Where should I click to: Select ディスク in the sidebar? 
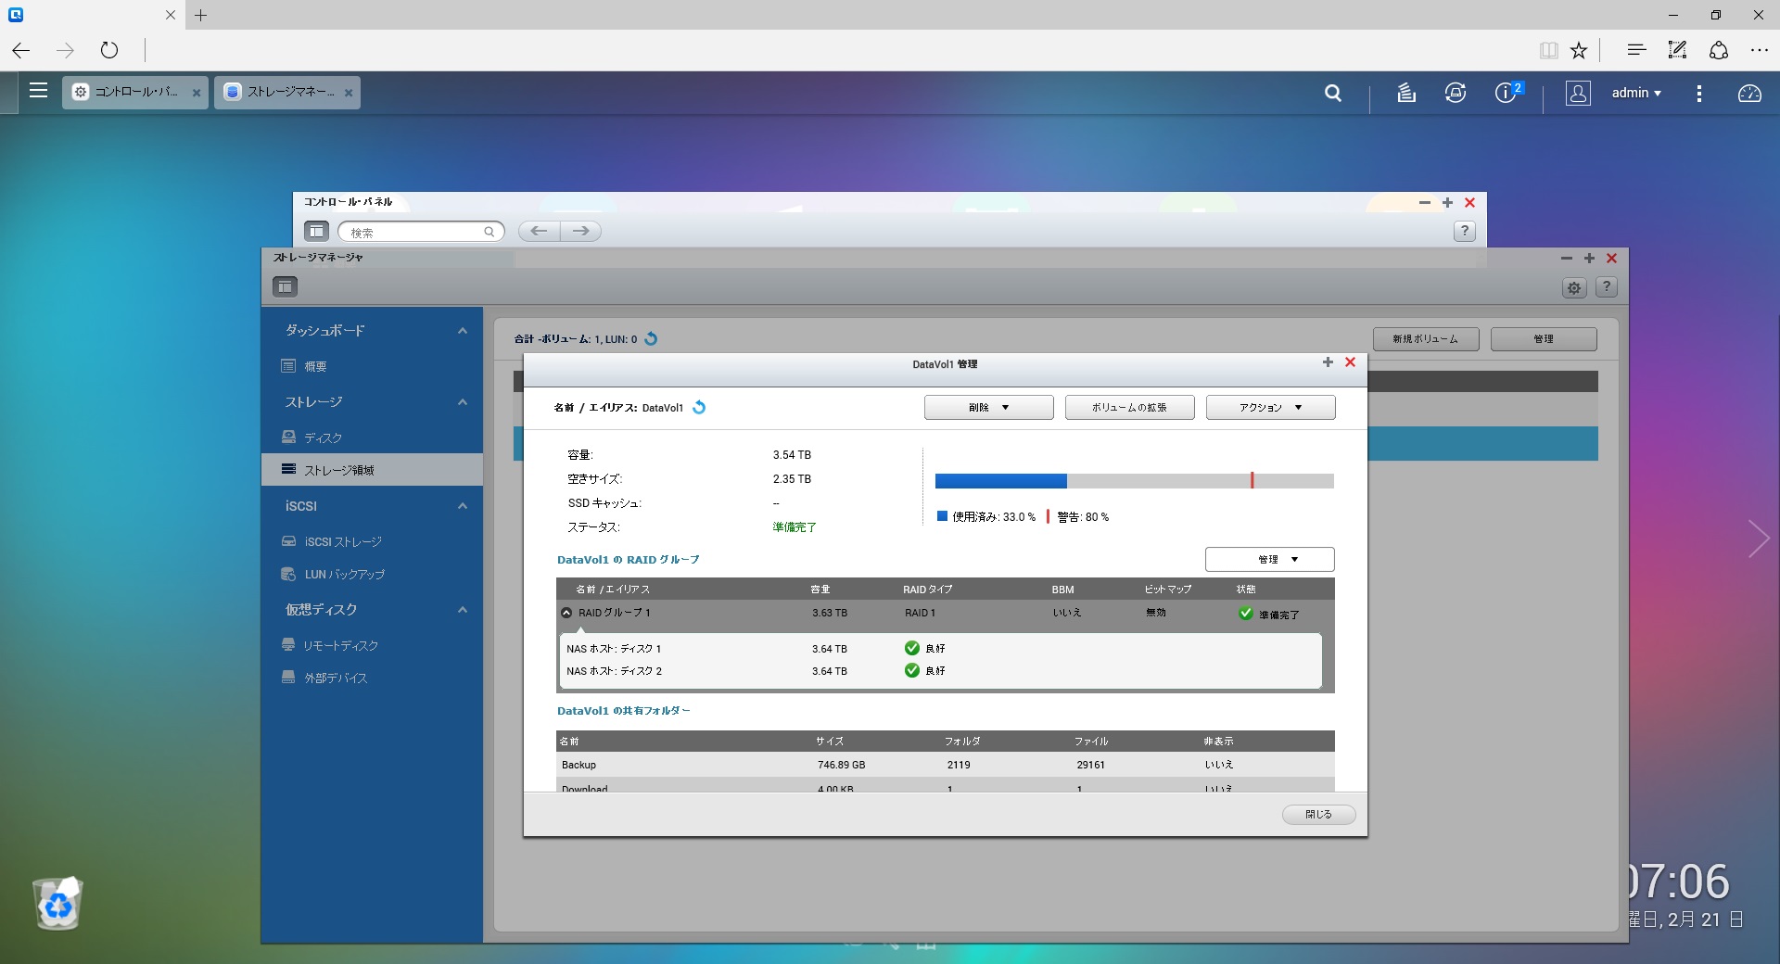point(324,438)
